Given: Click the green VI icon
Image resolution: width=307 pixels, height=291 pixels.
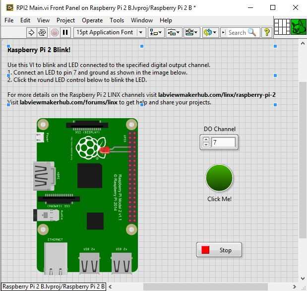Looking at the screenshot, I should coord(299,27).
